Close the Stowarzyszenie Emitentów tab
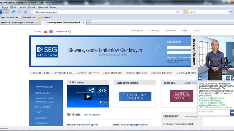234x131 pixels. pos(84,23)
